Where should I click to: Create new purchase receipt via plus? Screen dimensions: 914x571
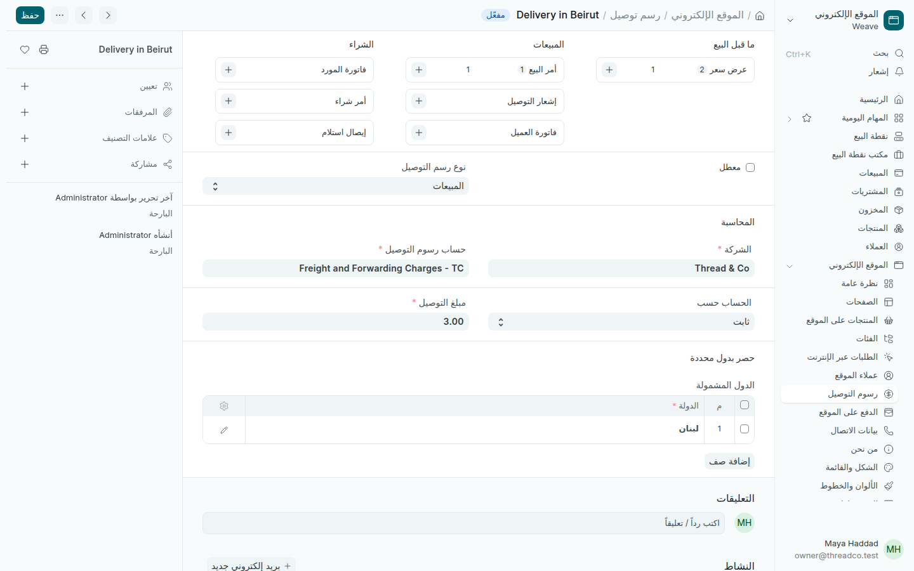[x=228, y=133]
